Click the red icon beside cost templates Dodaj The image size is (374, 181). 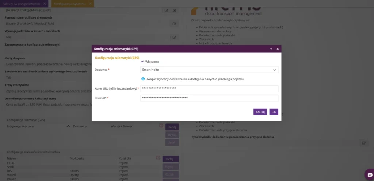point(158,157)
